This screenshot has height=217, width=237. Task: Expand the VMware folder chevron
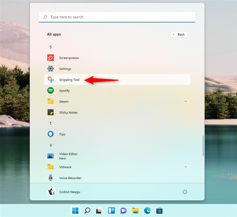(185, 167)
